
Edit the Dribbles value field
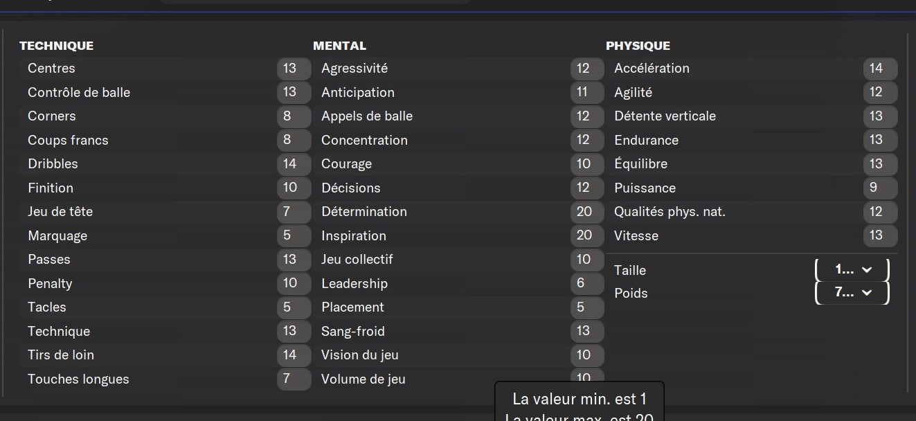click(x=294, y=164)
